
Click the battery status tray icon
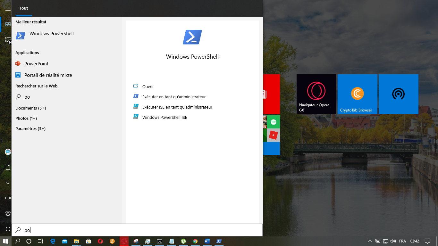[378, 241]
